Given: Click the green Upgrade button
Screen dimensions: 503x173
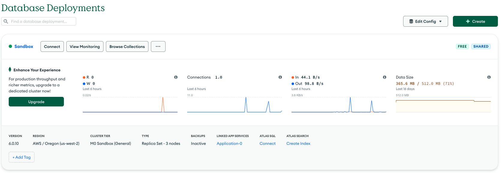Looking at the screenshot, I should coord(36,102).
